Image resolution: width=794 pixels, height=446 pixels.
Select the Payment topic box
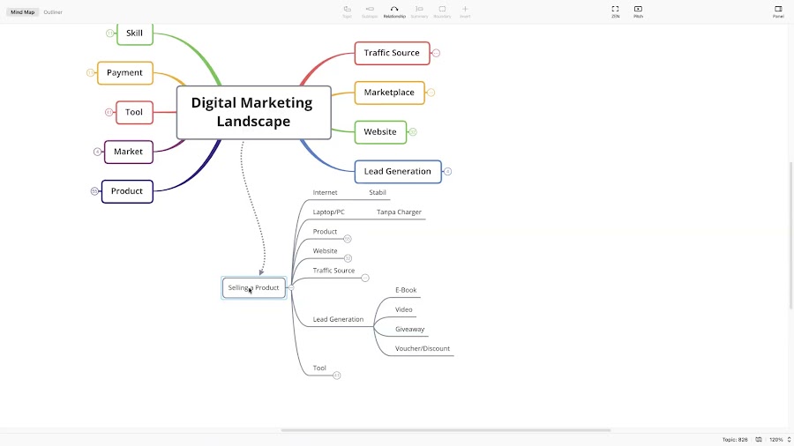pyautogui.click(x=125, y=73)
